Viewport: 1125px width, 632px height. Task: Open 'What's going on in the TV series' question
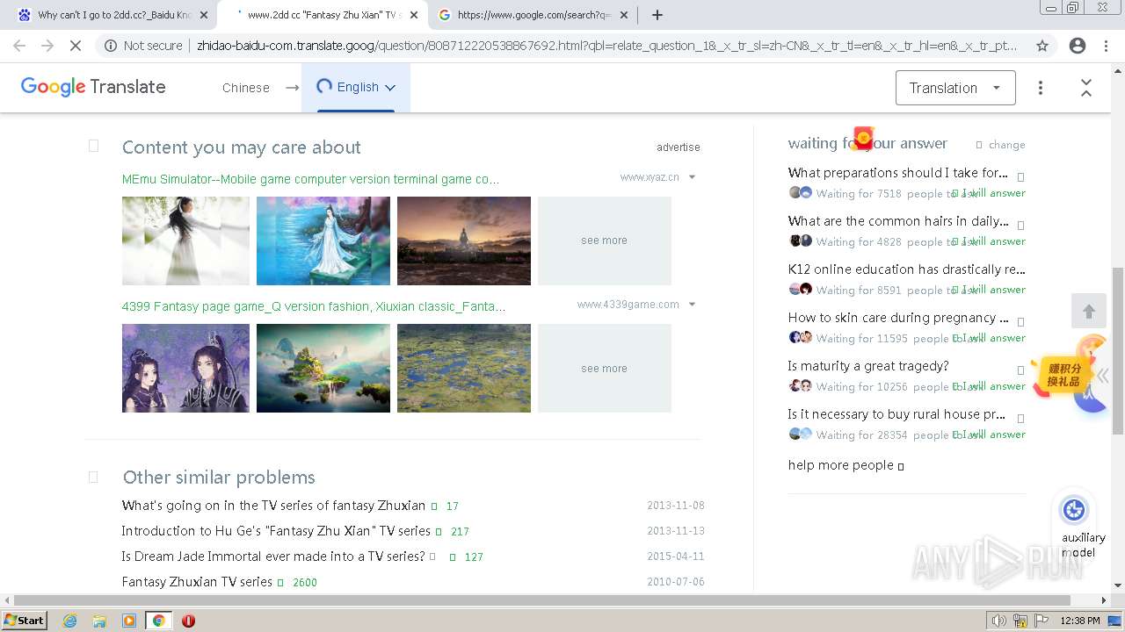pos(273,506)
